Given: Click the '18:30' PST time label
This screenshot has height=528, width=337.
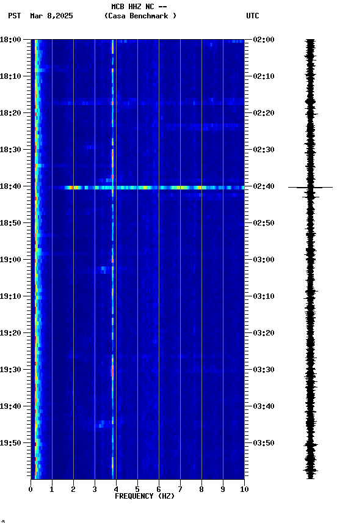Looking at the screenshot, I should click(x=10, y=150).
